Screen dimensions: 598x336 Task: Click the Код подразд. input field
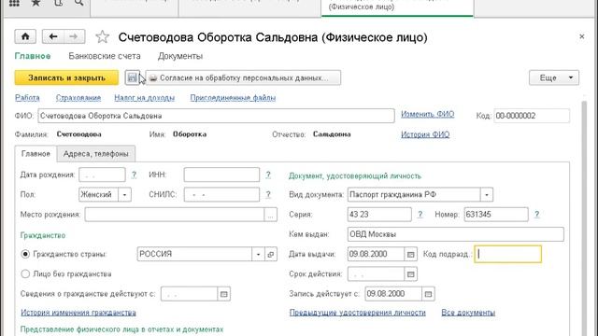click(x=507, y=254)
